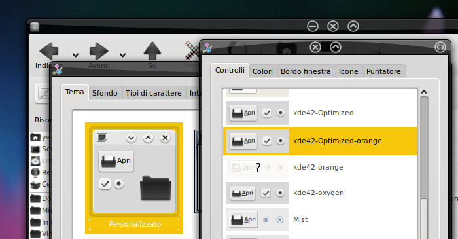Click the window menu icon in the Personalizzato preview
The height and width of the screenshot is (239, 458).
click(x=102, y=138)
